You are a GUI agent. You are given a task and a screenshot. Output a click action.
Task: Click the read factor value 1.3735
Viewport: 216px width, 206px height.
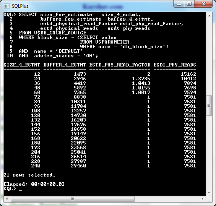[141, 79]
